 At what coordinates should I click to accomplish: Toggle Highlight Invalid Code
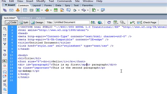(5, 66)
